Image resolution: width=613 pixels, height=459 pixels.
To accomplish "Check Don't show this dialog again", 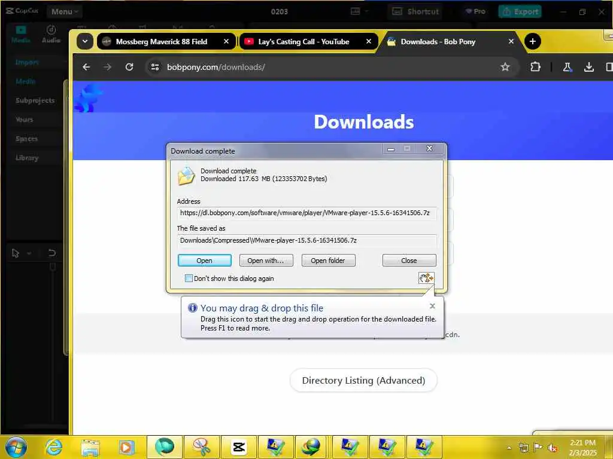I will point(189,279).
